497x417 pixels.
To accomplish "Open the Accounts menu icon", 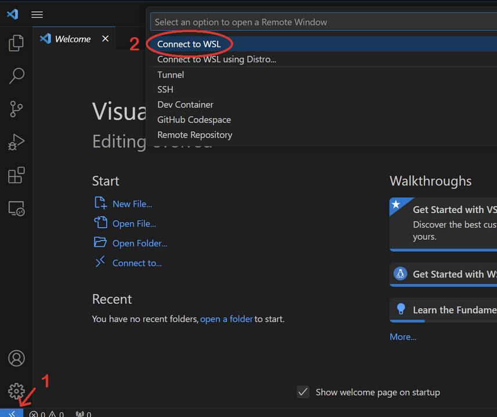I will click(16, 358).
